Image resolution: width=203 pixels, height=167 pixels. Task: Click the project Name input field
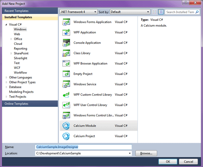click(83, 147)
